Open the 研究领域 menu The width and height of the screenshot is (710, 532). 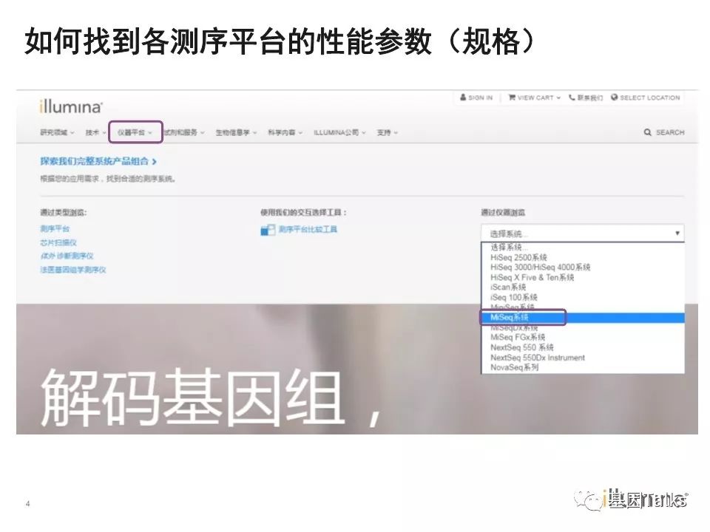pyautogui.click(x=57, y=132)
